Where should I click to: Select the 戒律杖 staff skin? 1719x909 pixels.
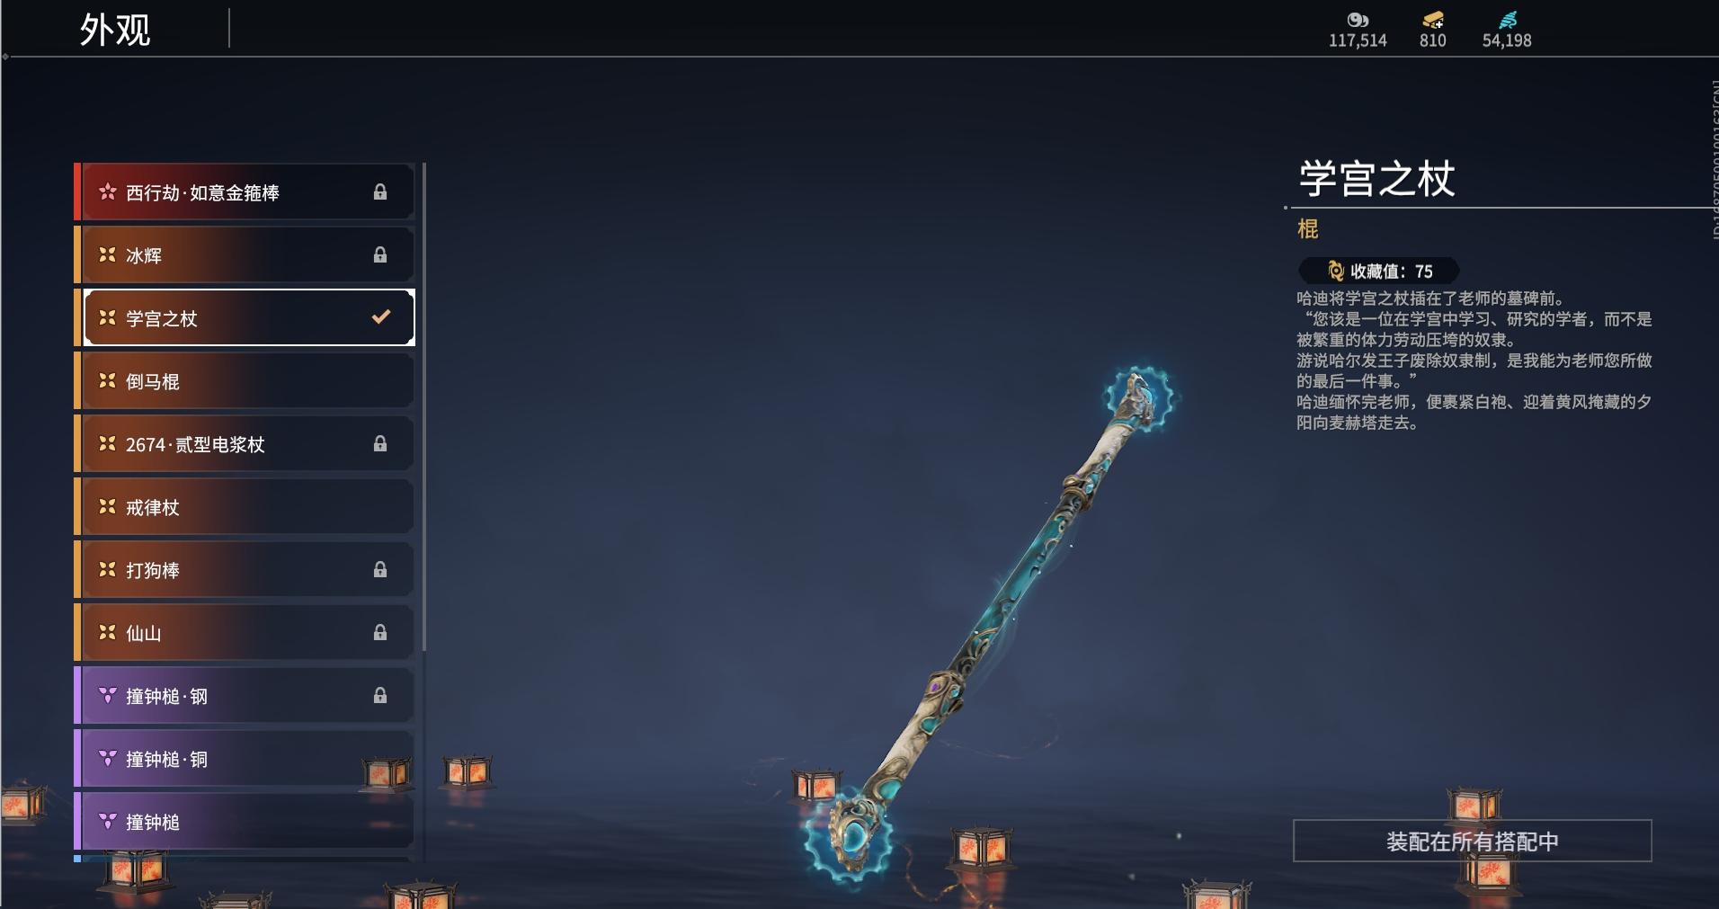[244, 506]
